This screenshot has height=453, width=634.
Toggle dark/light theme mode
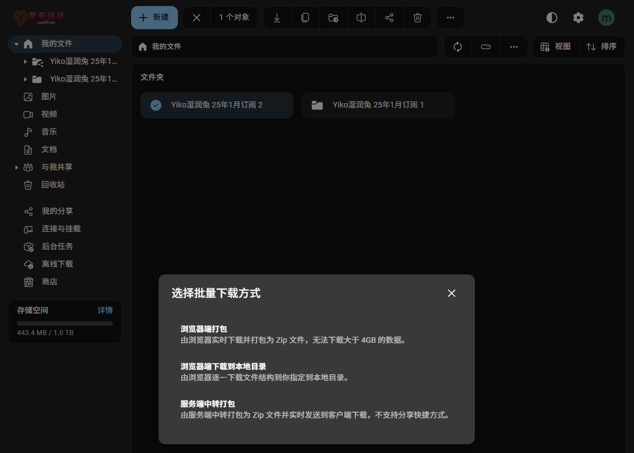pyautogui.click(x=551, y=18)
